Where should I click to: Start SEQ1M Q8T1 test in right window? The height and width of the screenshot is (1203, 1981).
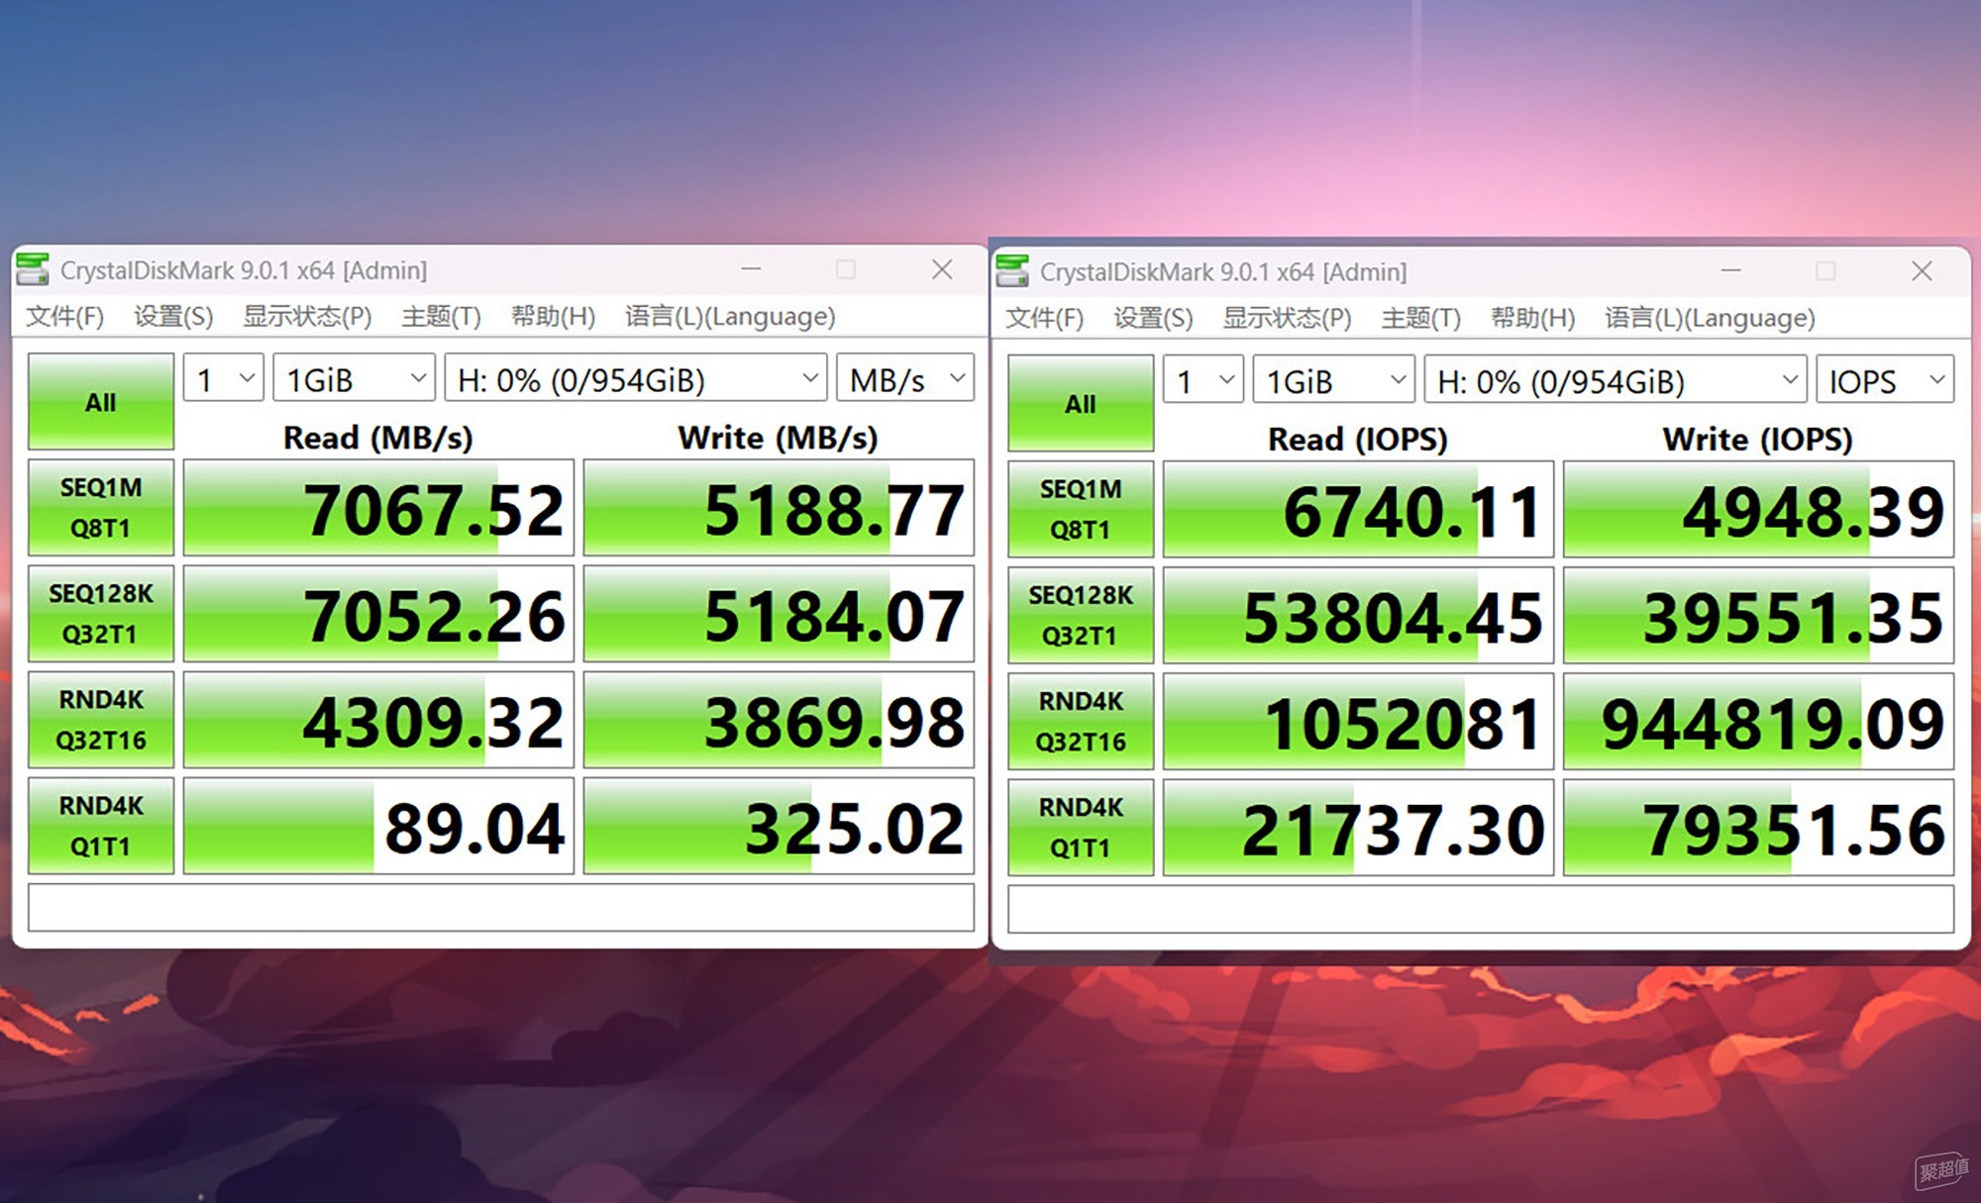tap(1081, 509)
